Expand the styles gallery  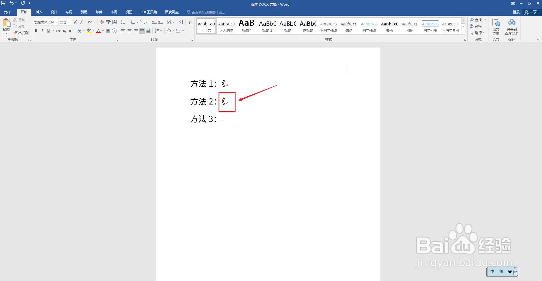pos(463,32)
